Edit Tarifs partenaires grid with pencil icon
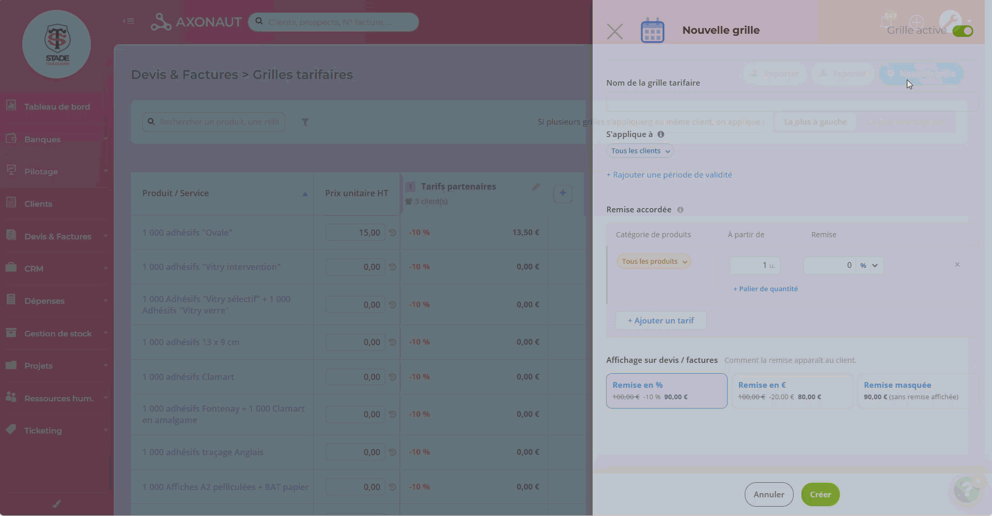Image resolution: width=992 pixels, height=516 pixels. (536, 187)
